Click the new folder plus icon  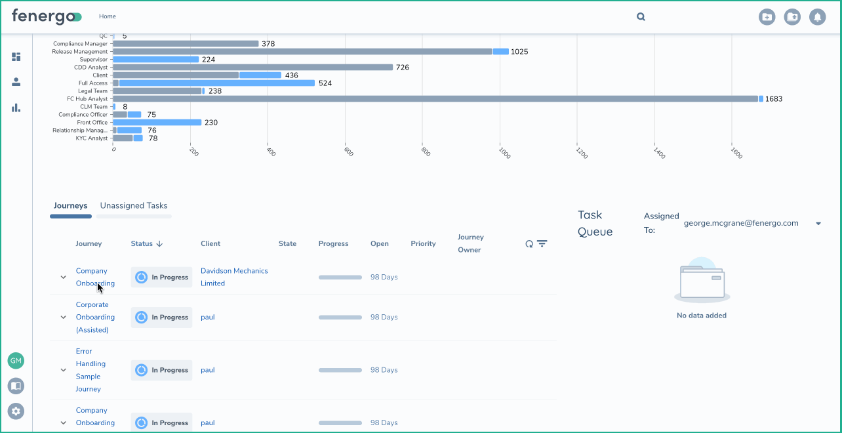pyautogui.click(x=767, y=17)
